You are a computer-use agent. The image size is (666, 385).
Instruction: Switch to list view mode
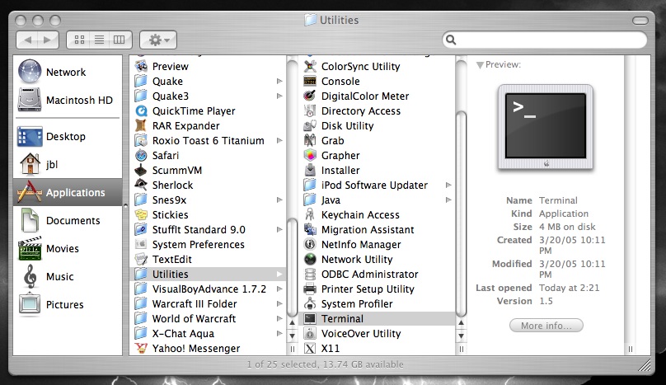[x=100, y=40]
